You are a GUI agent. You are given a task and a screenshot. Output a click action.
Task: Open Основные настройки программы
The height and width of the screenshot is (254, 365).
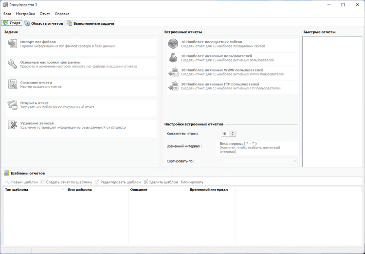tap(81, 68)
